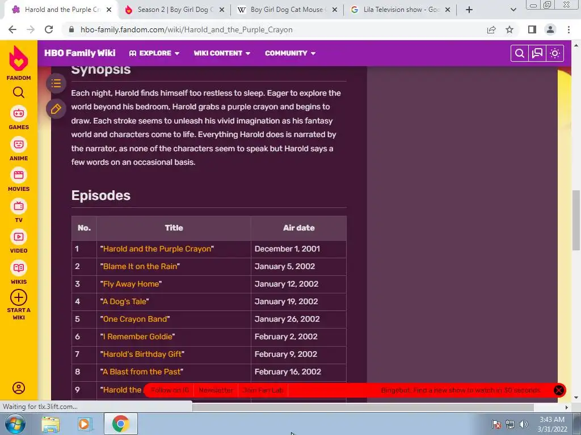The width and height of the screenshot is (581, 435).
Task: Open the user profile icon in sidebar
Action: pos(19,387)
